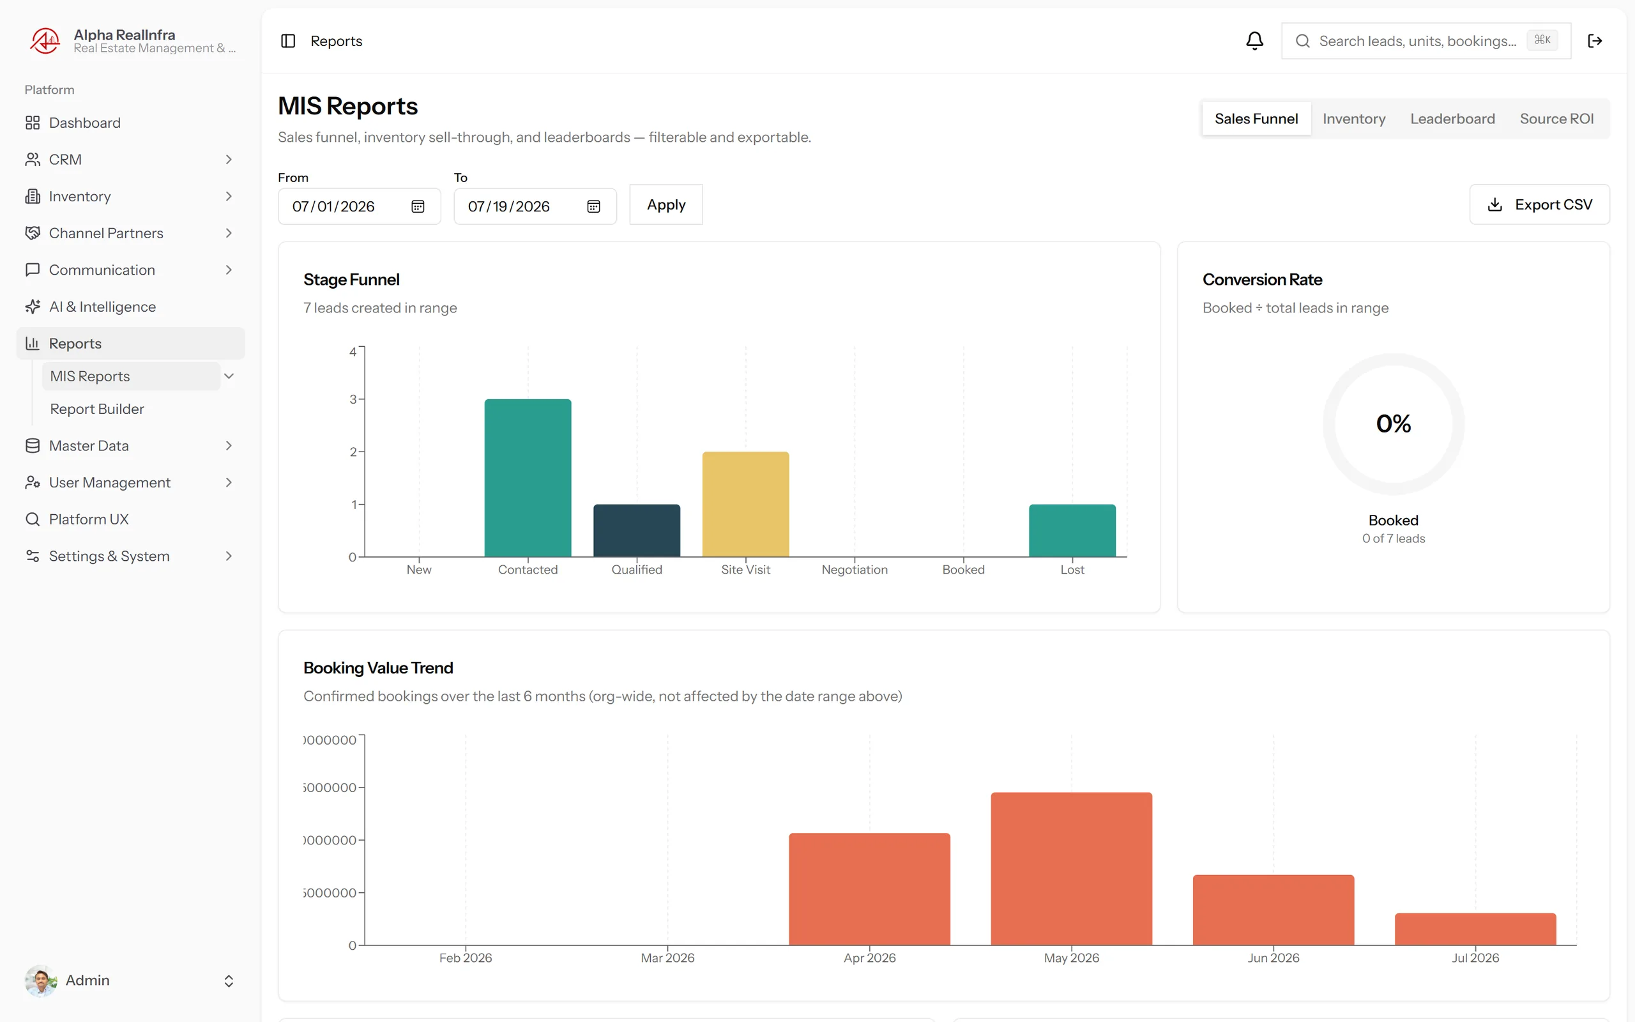This screenshot has width=1635, height=1022.
Task: Collapse the MIS Reports chevron
Action: (229, 376)
